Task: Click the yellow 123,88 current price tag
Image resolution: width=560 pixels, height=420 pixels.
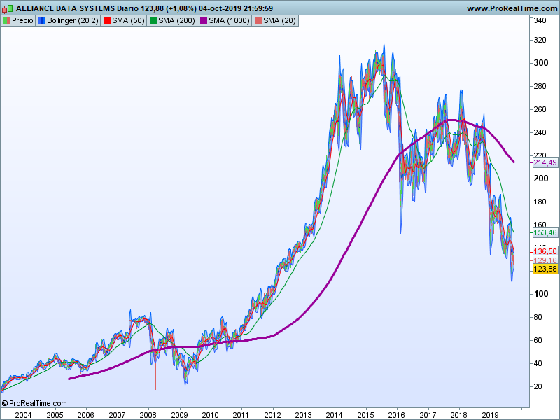Action: point(545,269)
